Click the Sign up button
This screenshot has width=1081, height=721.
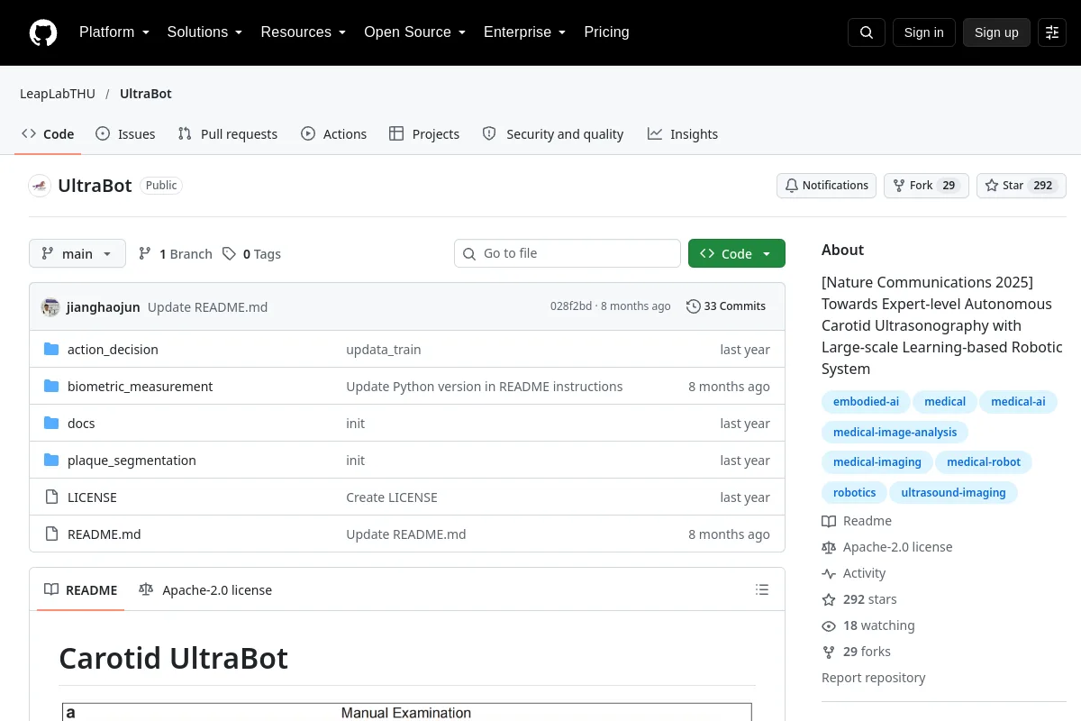(996, 32)
